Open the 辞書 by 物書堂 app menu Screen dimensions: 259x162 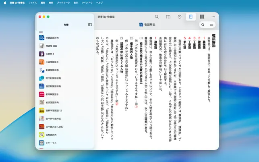pos(17,3)
